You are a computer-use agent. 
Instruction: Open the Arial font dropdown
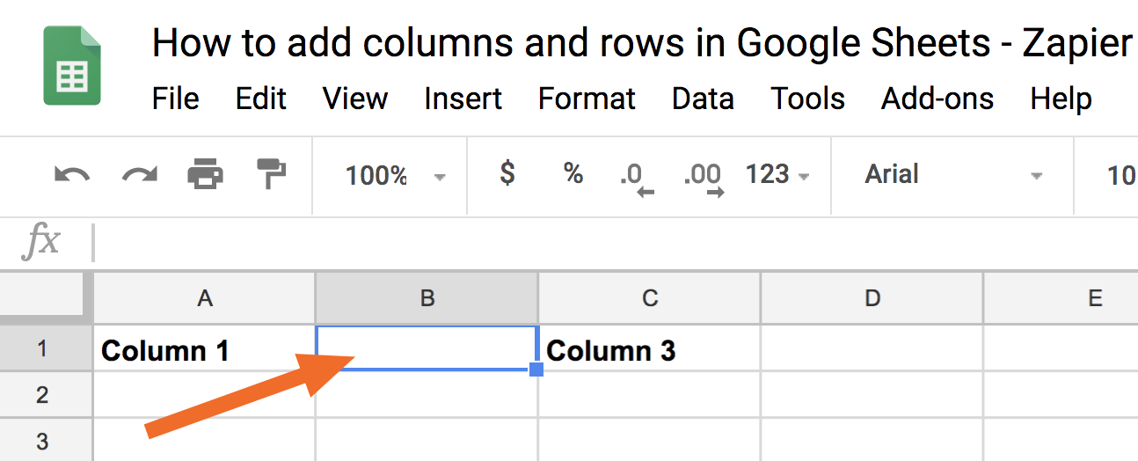pyautogui.click(x=953, y=174)
